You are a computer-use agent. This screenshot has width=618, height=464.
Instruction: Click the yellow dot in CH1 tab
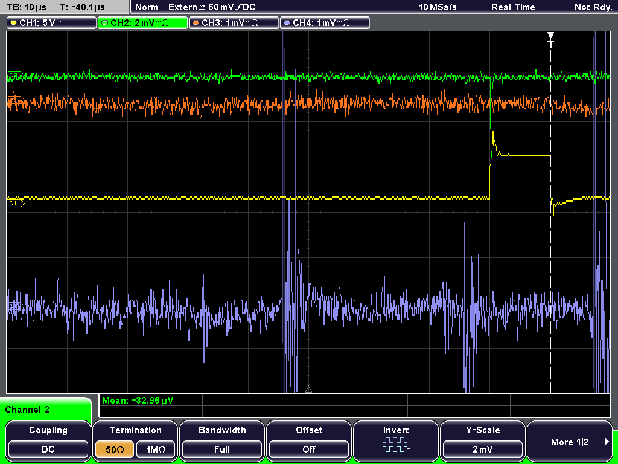pyautogui.click(x=14, y=23)
